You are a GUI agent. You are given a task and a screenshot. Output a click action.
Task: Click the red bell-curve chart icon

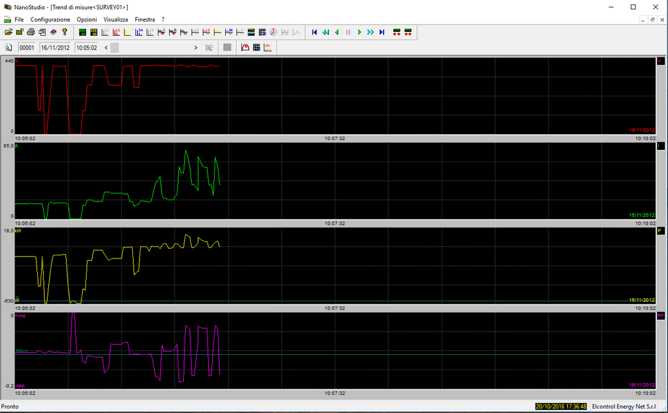(245, 48)
